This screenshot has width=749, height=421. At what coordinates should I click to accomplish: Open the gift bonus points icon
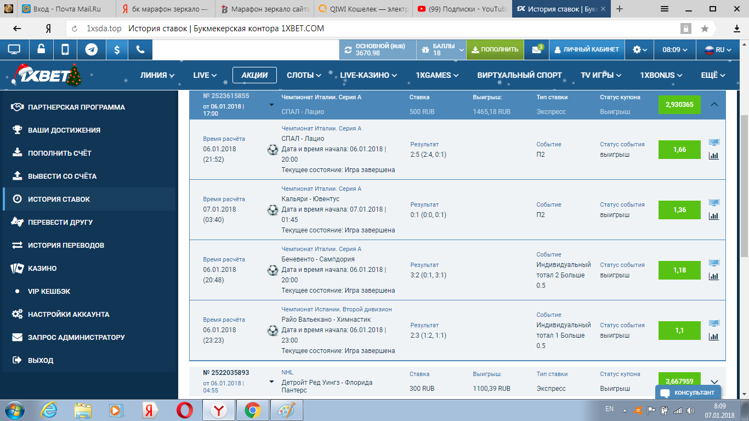pyautogui.click(x=425, y=50)
